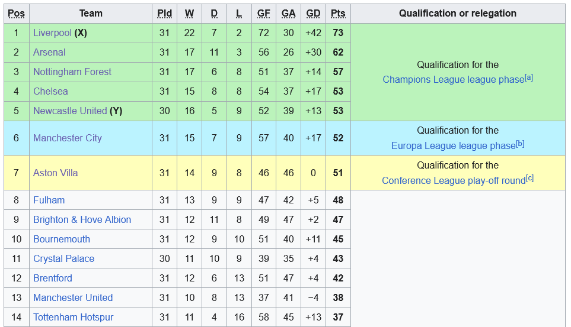Visit the Brighton & Hove Albion link
The height and width of the screenshot is (327, 571).
[82, 220]
